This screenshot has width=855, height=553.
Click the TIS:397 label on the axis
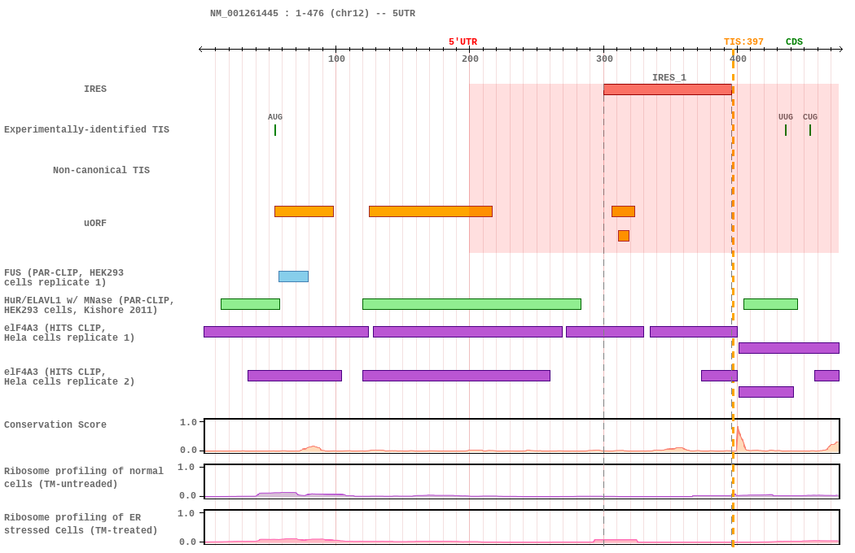coord(743,42)
